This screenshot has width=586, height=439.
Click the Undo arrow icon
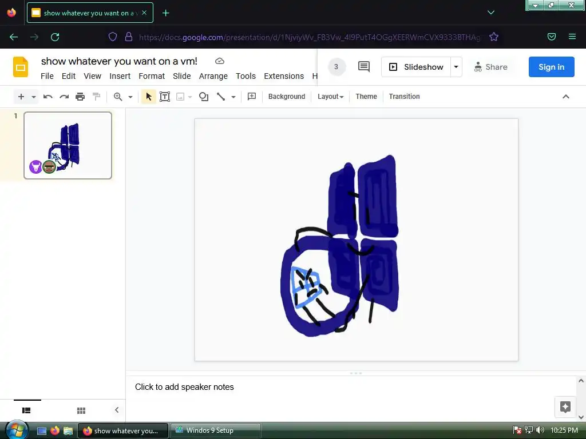(48, 97)
